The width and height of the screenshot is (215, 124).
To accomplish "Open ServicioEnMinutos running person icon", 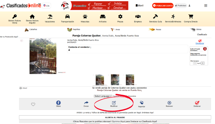I will point(173,17).
